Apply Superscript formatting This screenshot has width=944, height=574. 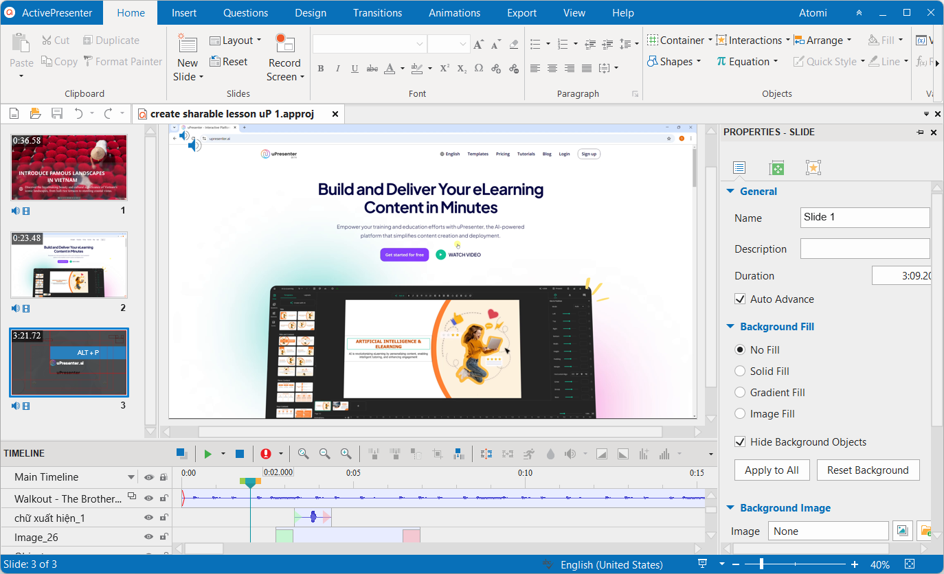point(445,68)
